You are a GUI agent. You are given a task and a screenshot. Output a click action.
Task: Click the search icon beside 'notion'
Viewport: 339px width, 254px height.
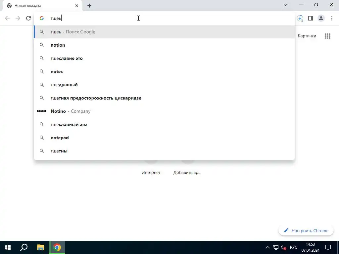[x=42, y=45]
